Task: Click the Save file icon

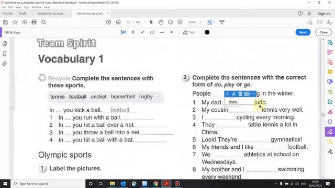Action: [5, 22]
